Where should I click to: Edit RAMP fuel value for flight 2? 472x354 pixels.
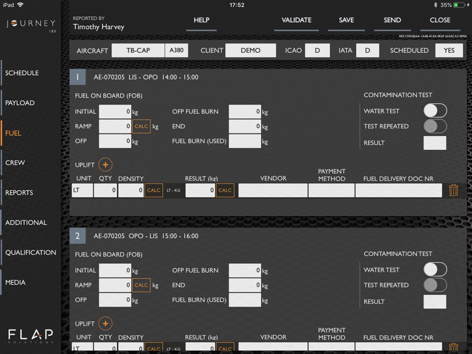point(115,285)
